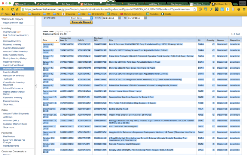
Task: Click the browser address bar
Action: [x=112, y=8]
